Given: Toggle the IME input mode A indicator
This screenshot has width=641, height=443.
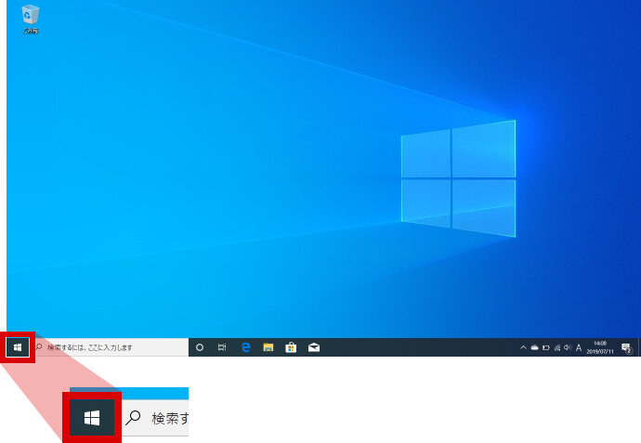Looking at the screenshot, I should [579, 347].
